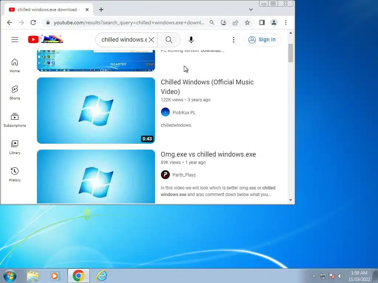Image resolution: width=378 pixels, height=283 pixels.
Task: Clear the YouTube search box text
Action: [x=151, y=40]
